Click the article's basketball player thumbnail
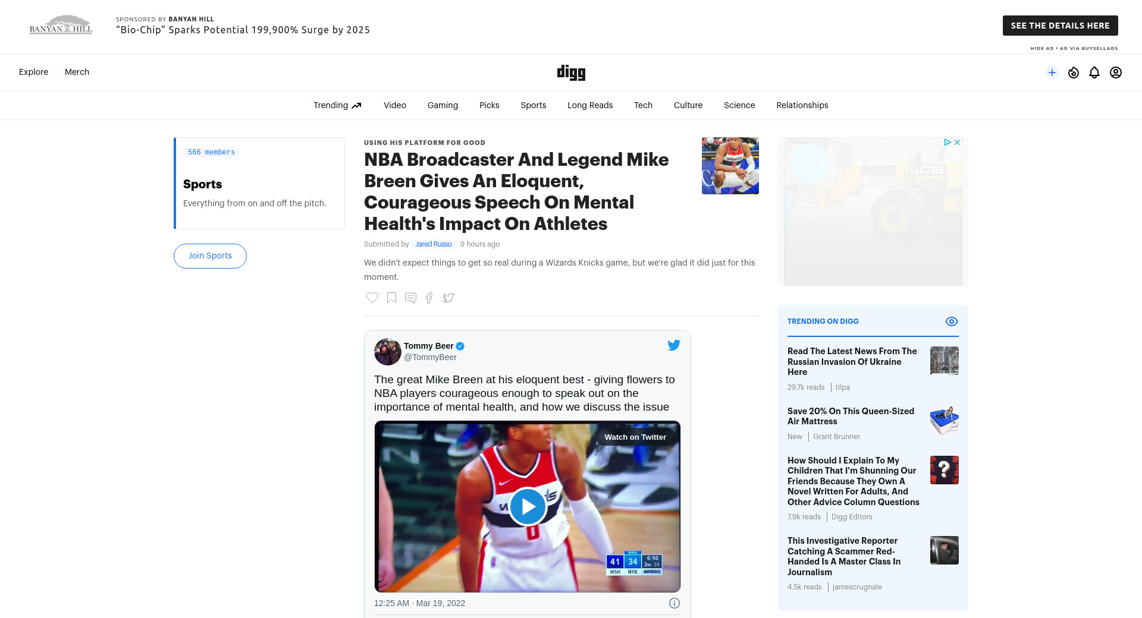1142x618 pixels. coord(730,166)
